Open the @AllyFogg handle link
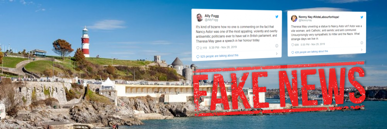Viewport: 387px width, 129px height. (x=211, y=20)
